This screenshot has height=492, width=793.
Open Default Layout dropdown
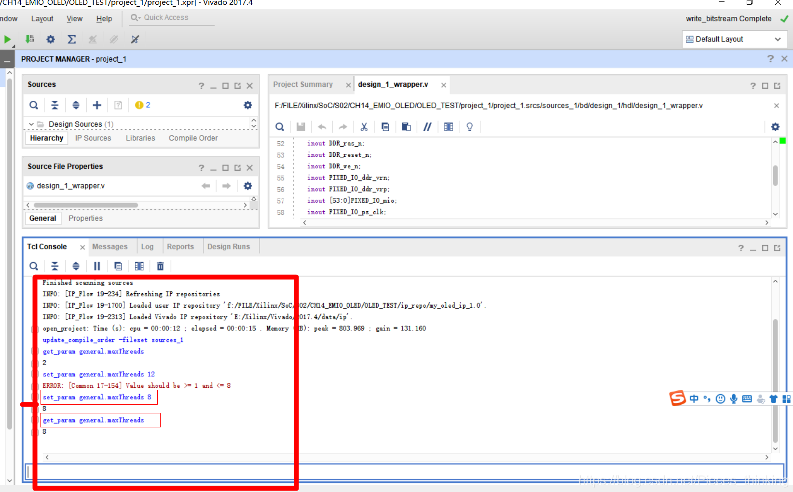click(x=735, y=39)
